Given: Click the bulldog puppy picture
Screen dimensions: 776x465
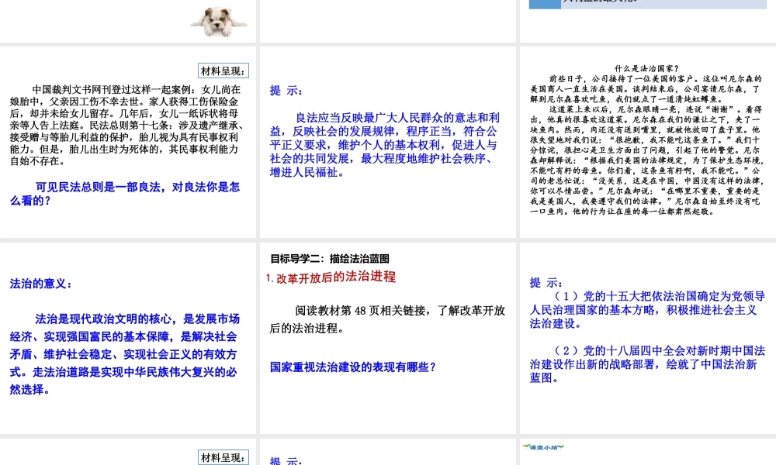Looking at the screenshot, I should click(219, 20).
